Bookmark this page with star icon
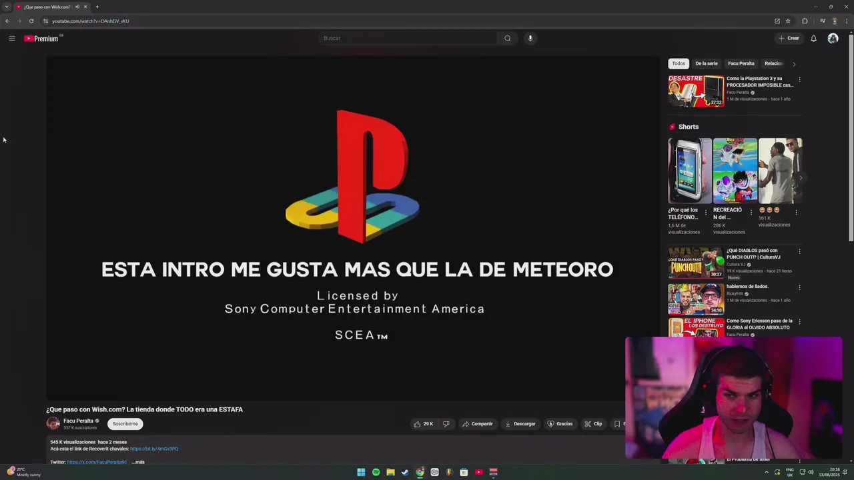Image resolution: width=854 pixels, height=480 pixels. coord(788,21)
